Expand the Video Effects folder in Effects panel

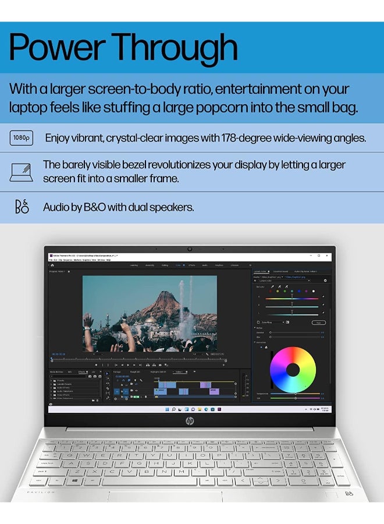tap(60, 395)
